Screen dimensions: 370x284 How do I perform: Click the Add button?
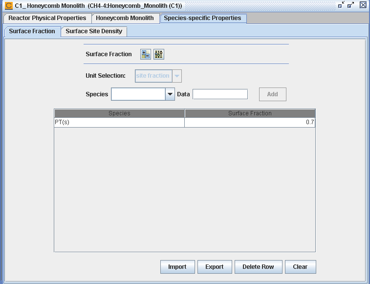pyautogui.click(x=273, y=94)
